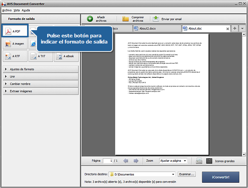Close the About.doc tab
The image size is (248, 188).
click(x=227, y=29)
